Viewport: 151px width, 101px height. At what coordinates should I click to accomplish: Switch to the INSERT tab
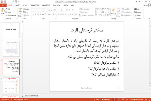click(x=18, y=5)
